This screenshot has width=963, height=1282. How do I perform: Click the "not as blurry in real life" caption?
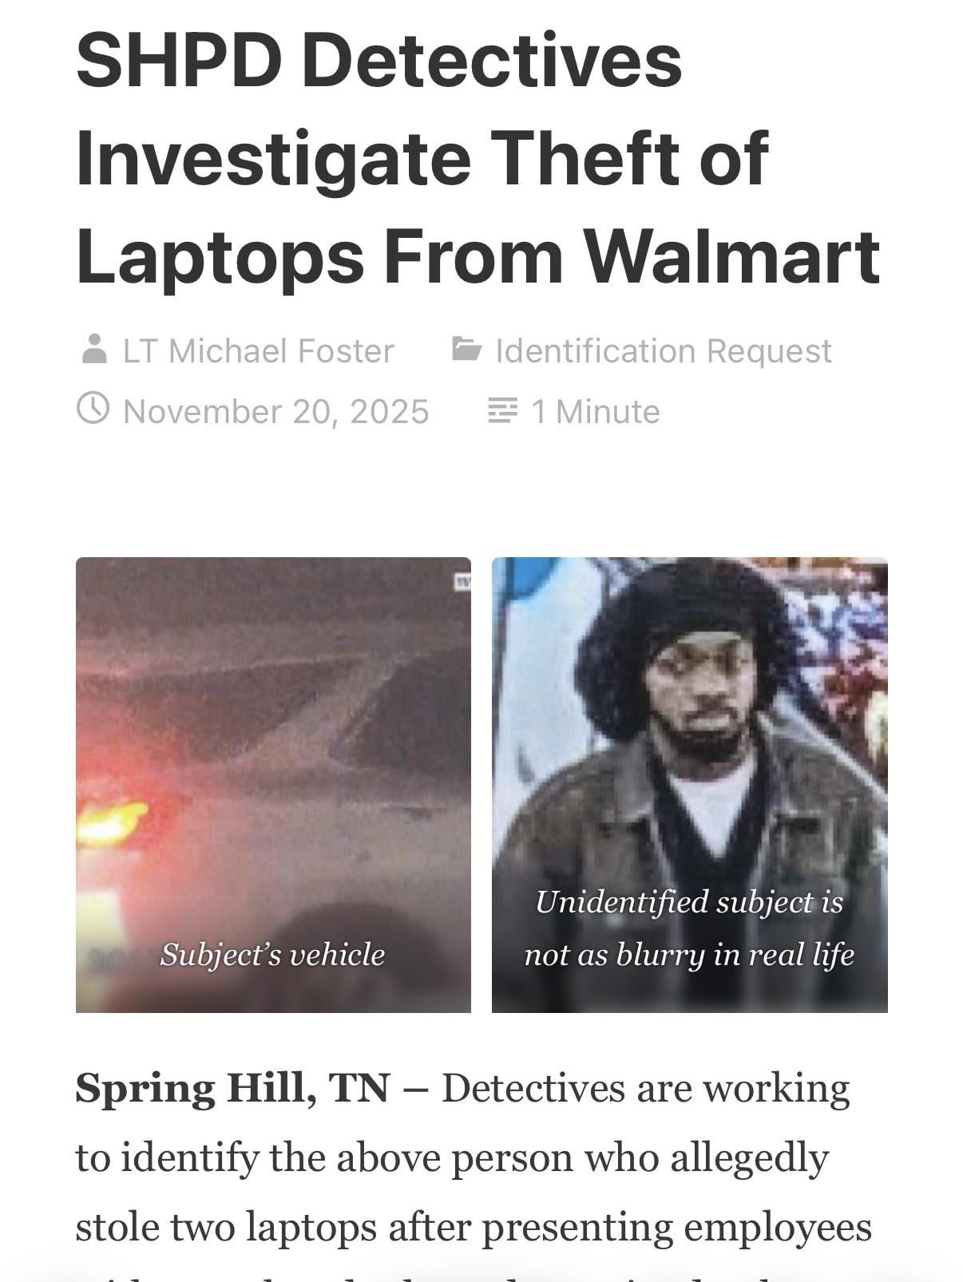point(689,955)
